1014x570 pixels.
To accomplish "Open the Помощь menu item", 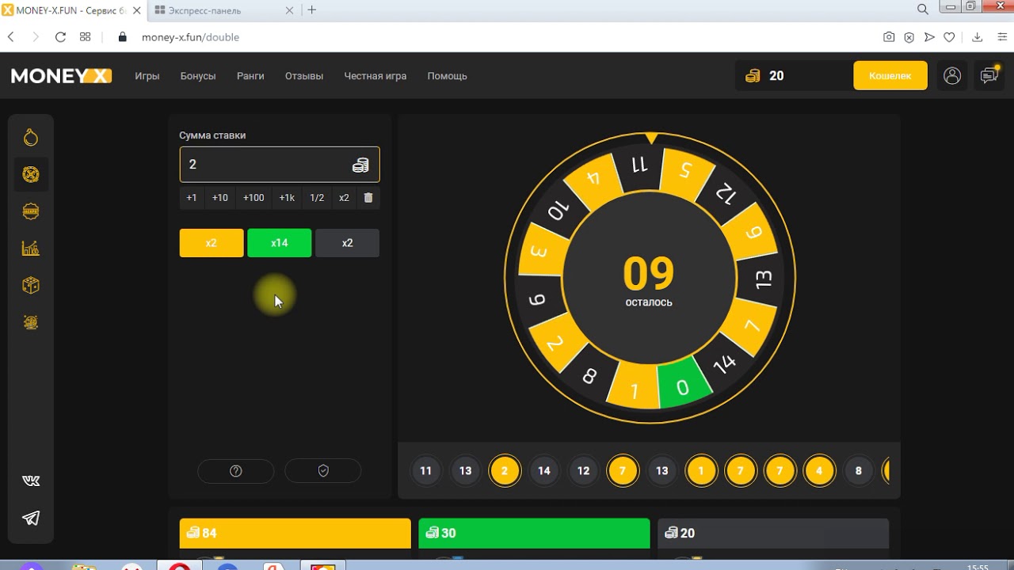I will pyautogui.click(x=447, y=76).
